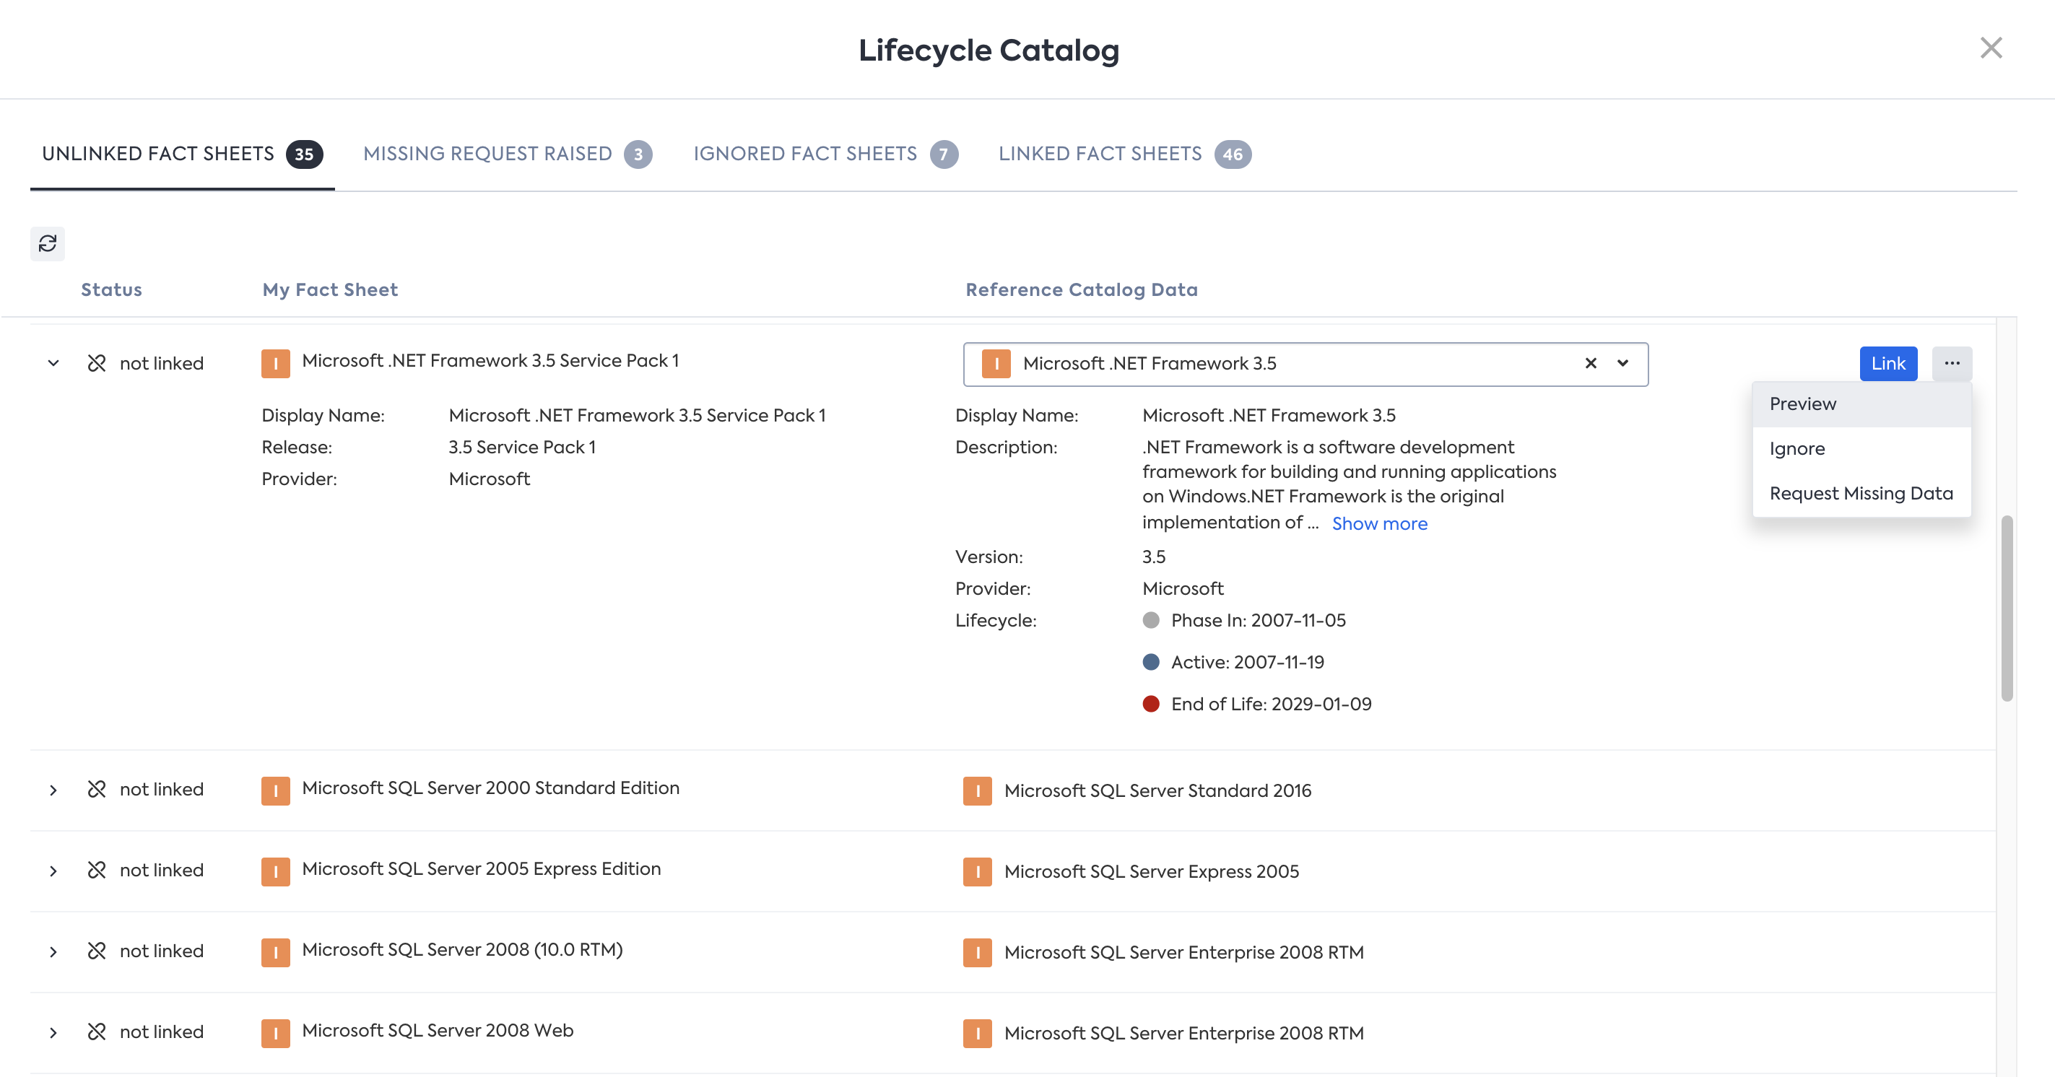
Task: Click the Release value 3.5 Service Pack 1
Action: click(x=522, y=447)
